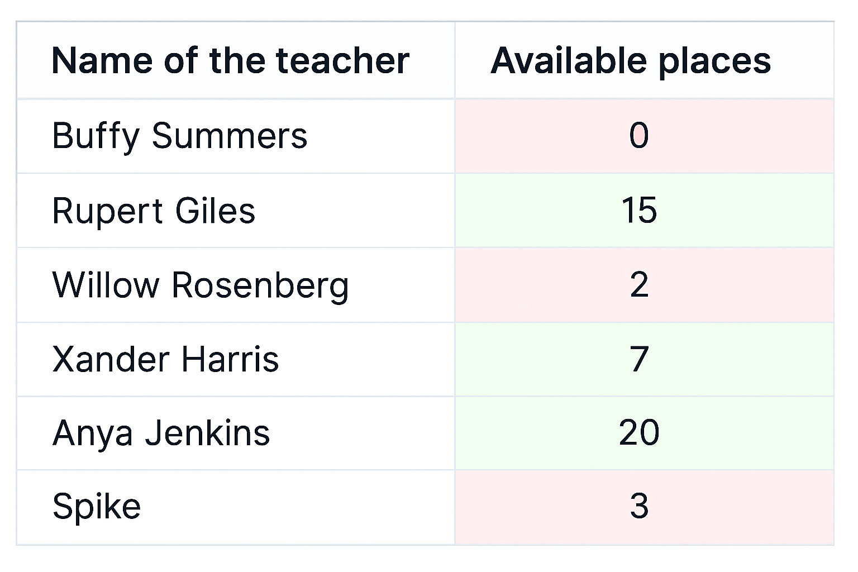Screen dimensions: 858x572
Task: Click the green cell showing 20 places
Action: click(644, 433)
